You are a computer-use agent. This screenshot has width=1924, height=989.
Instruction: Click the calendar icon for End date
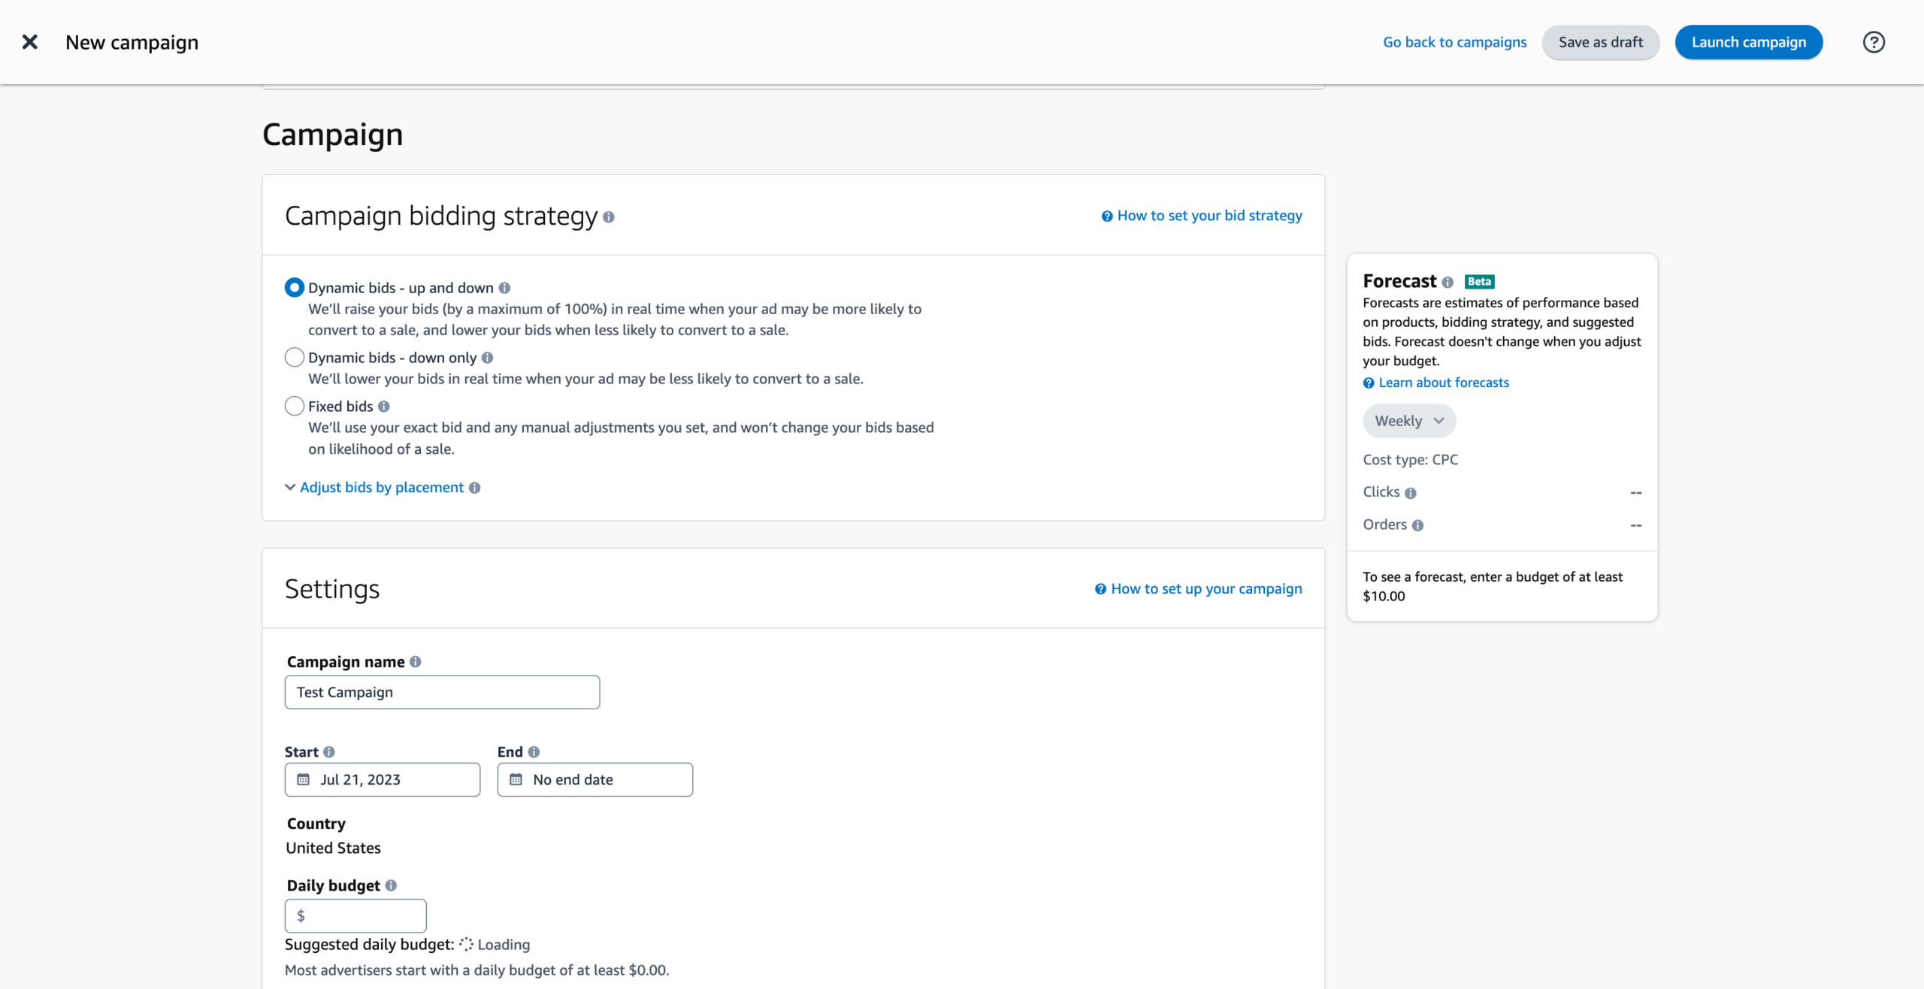(517, 779)
